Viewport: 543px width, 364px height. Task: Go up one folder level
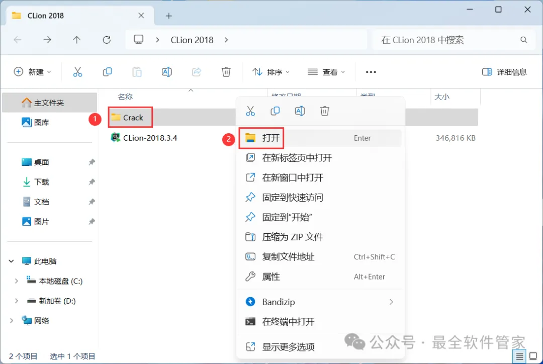coord(76,40)
